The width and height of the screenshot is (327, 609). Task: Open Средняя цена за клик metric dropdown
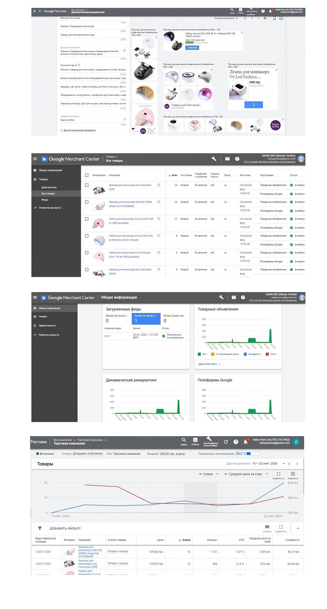[x=246, y=474]
